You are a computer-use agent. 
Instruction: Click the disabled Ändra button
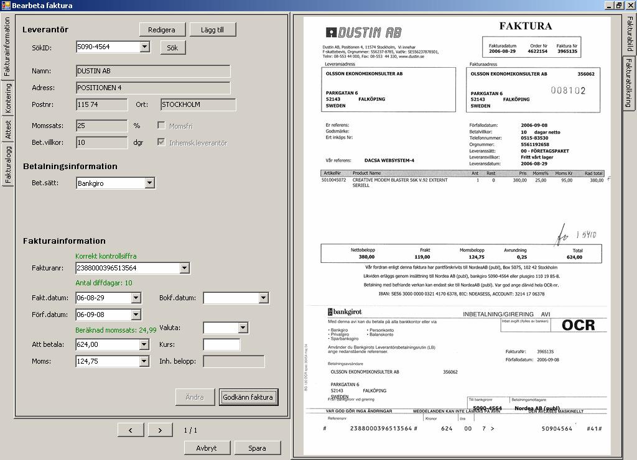click(x=195, y=397)
